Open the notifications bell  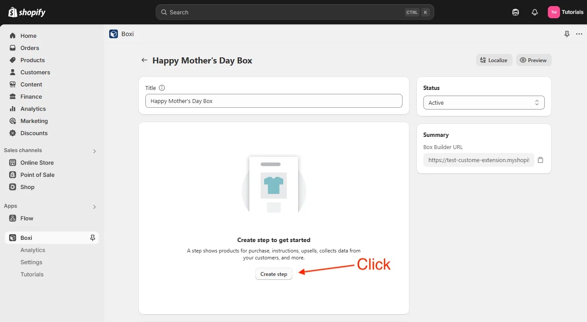(535, 12)
